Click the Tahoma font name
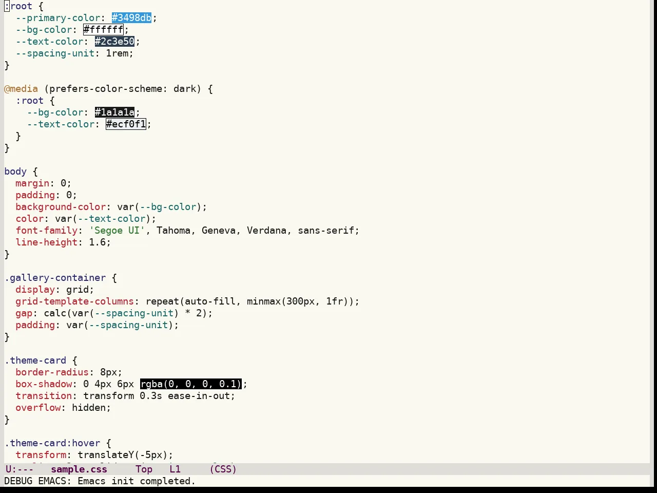 (173, 231)
